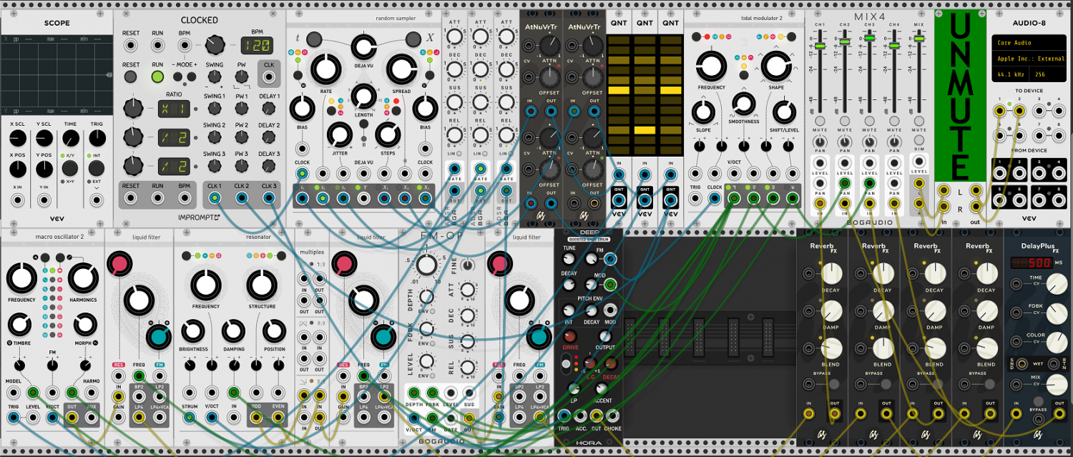Move the MIX4 master MIX fader

919,37
